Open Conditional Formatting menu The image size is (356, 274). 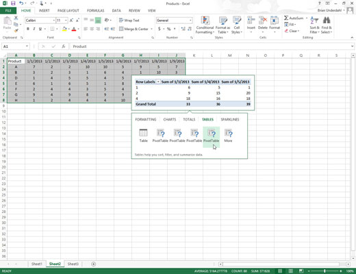point(205,25)
